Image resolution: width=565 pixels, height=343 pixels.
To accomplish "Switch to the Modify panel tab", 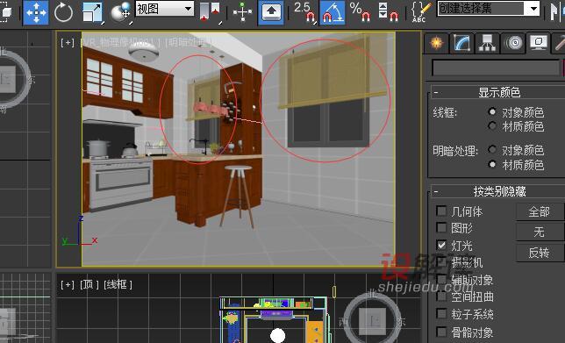I will (x=462, y=43).
